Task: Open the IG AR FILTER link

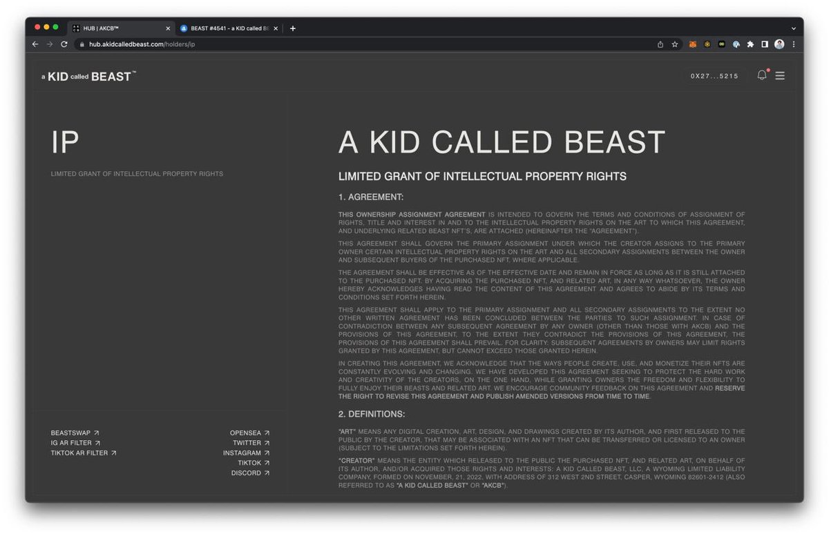Action: coord(75,443)
